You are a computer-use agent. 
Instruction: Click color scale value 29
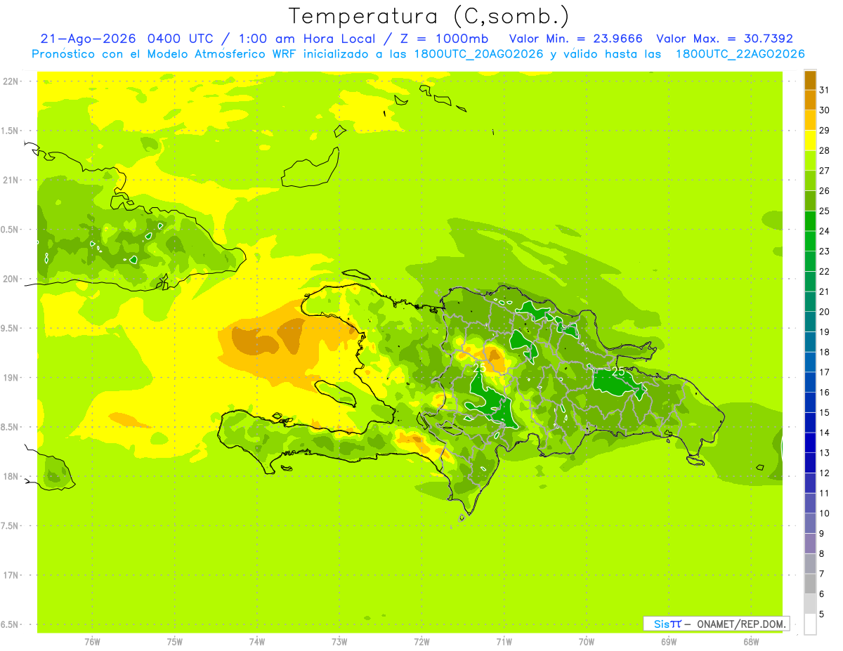pos(824,130)
